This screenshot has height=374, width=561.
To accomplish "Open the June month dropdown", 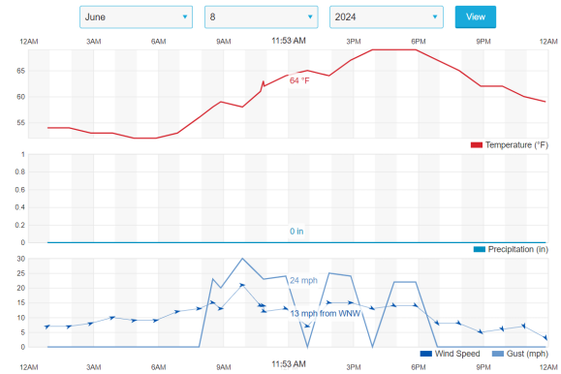I will coord(136,16).
